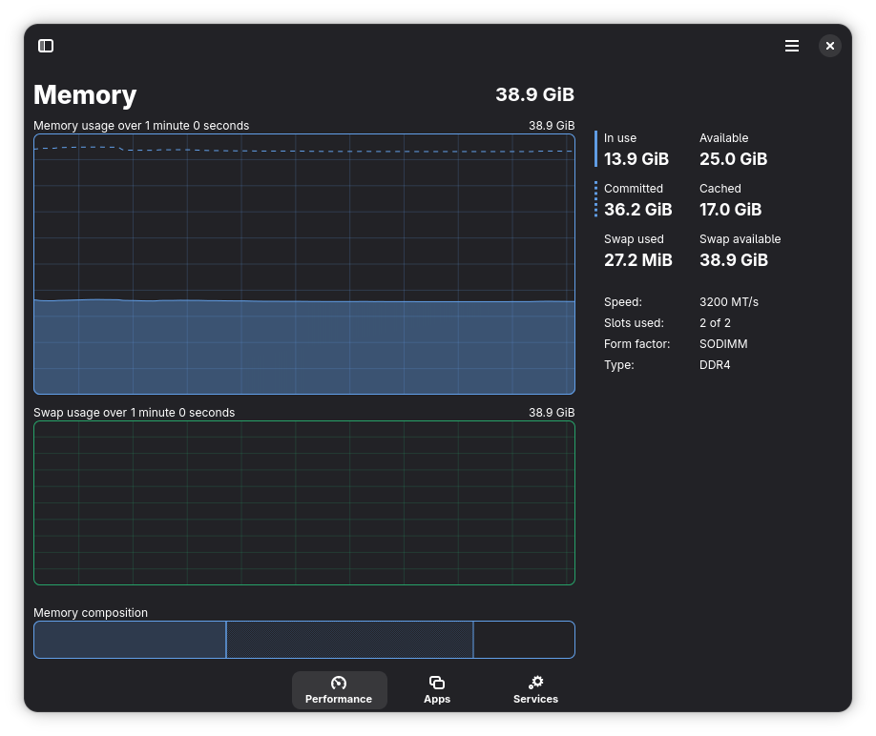Click the Type DDR4 value
Viewport: 876px width, 736px height.
tap(715, 365)
